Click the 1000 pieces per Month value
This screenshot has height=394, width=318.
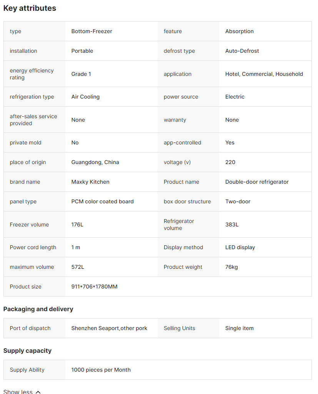[101, 370]
